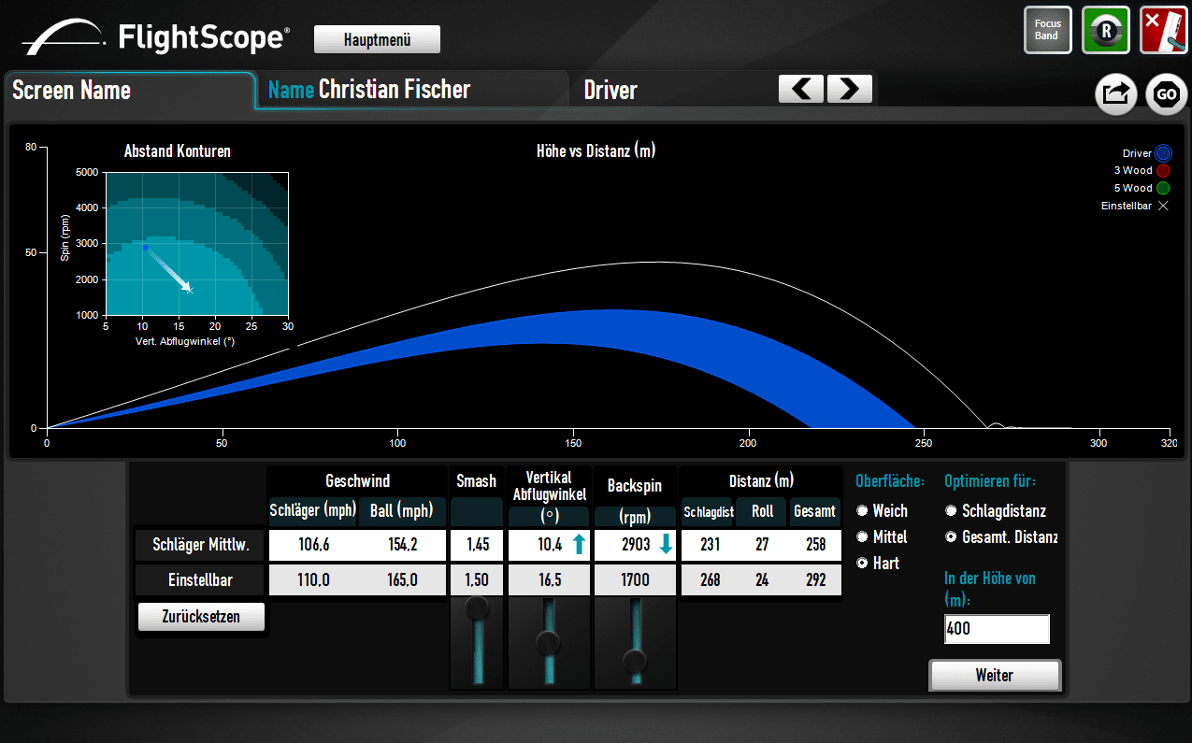Click the Weiter button
Image resolution: width=1192 pixels, height=743 pixels.
coord(994,675)
